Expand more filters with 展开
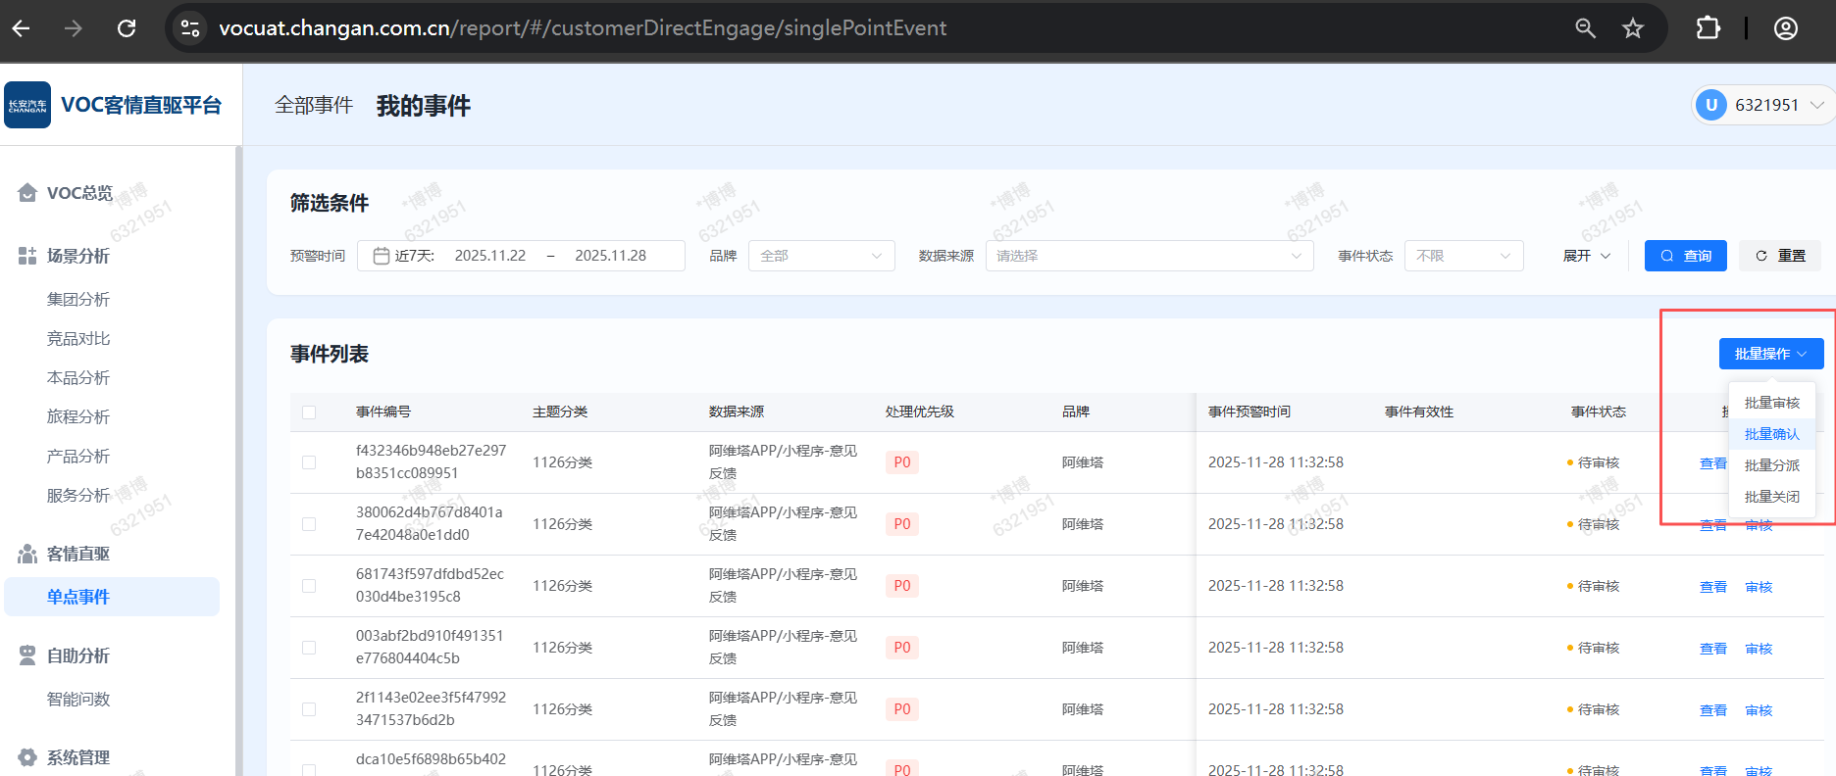Screen dimensions: 1836x776 pyautogui.click(x=1586, y=256)
